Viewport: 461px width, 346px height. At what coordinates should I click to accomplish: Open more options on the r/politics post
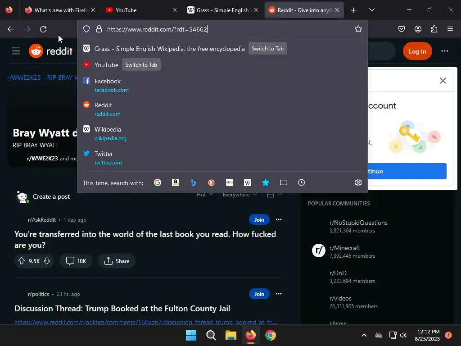pos(278,294)
